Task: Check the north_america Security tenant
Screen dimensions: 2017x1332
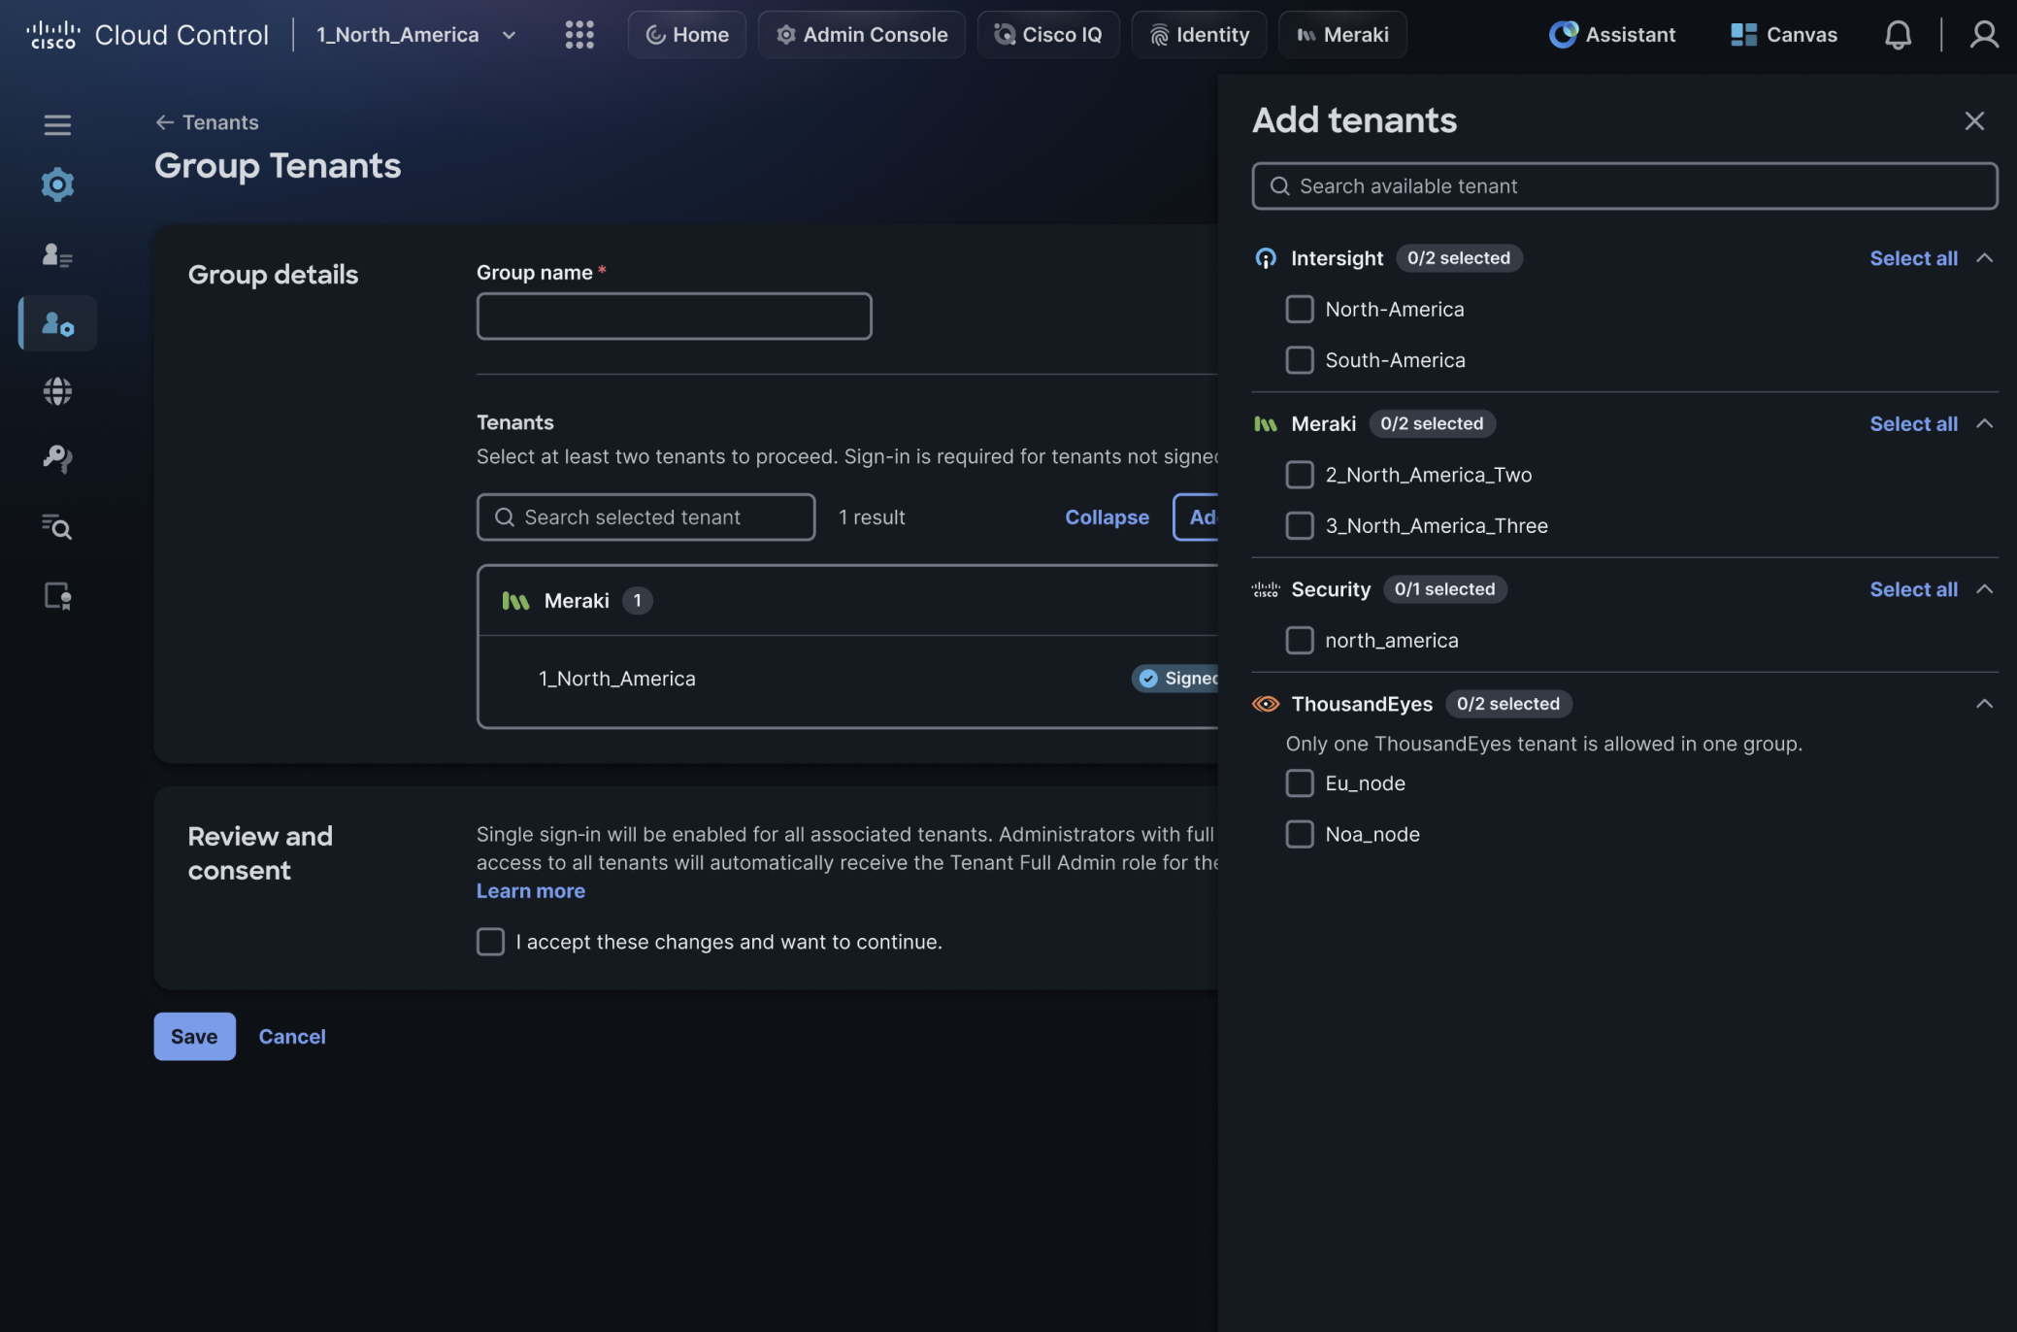Action: click(x=1299, y=640)
